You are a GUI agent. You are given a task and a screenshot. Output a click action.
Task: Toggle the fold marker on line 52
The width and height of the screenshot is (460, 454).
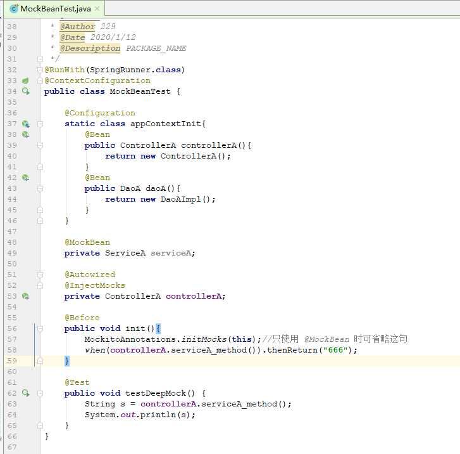[40, 285]
